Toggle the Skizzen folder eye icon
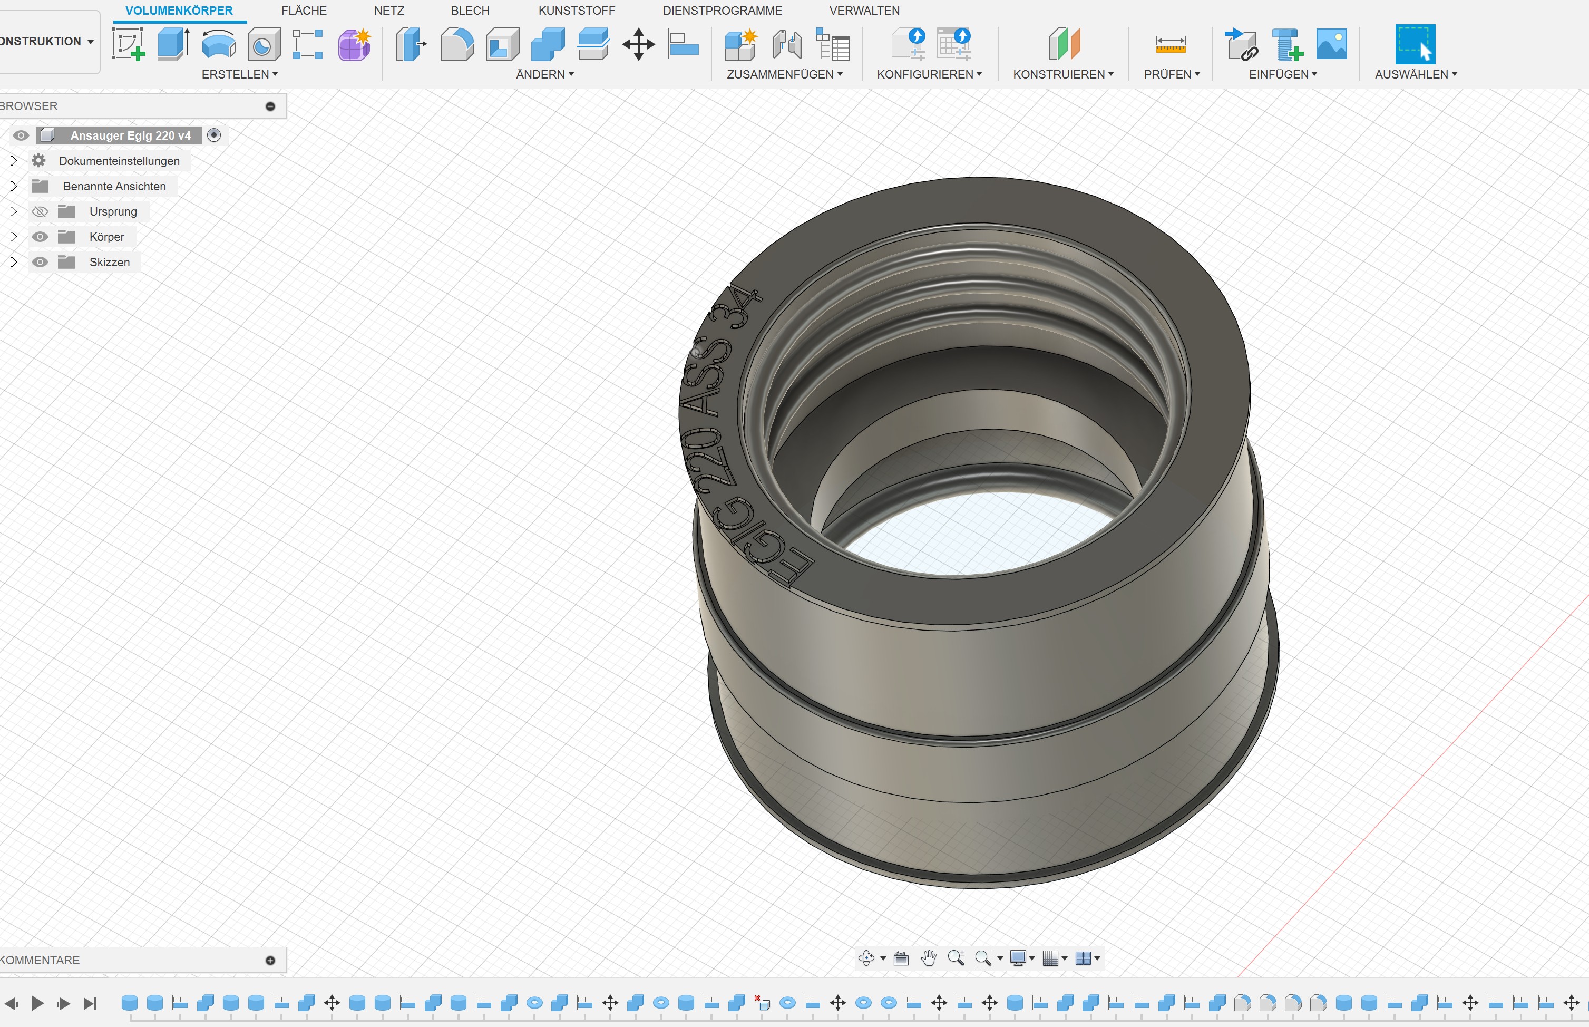This screenshot has height=1027, width=1589. 40,262
